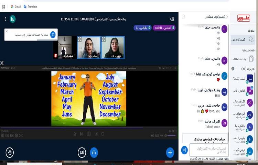Open dropdown caret on بابائی، لیا webcam label

pyautogui.click(x=99, y=56)
